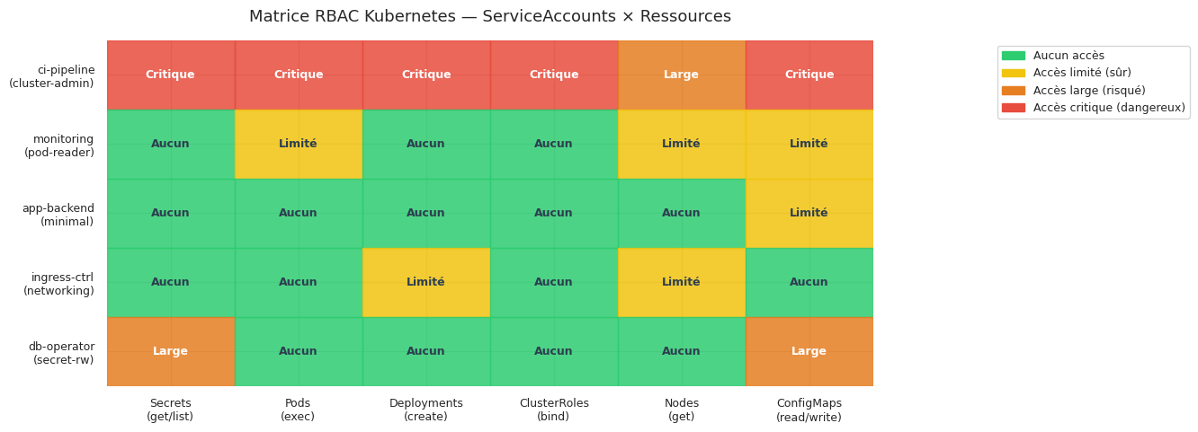Click the orange 'Accès large (risqué)' legend swatch

pos(1013,91)
